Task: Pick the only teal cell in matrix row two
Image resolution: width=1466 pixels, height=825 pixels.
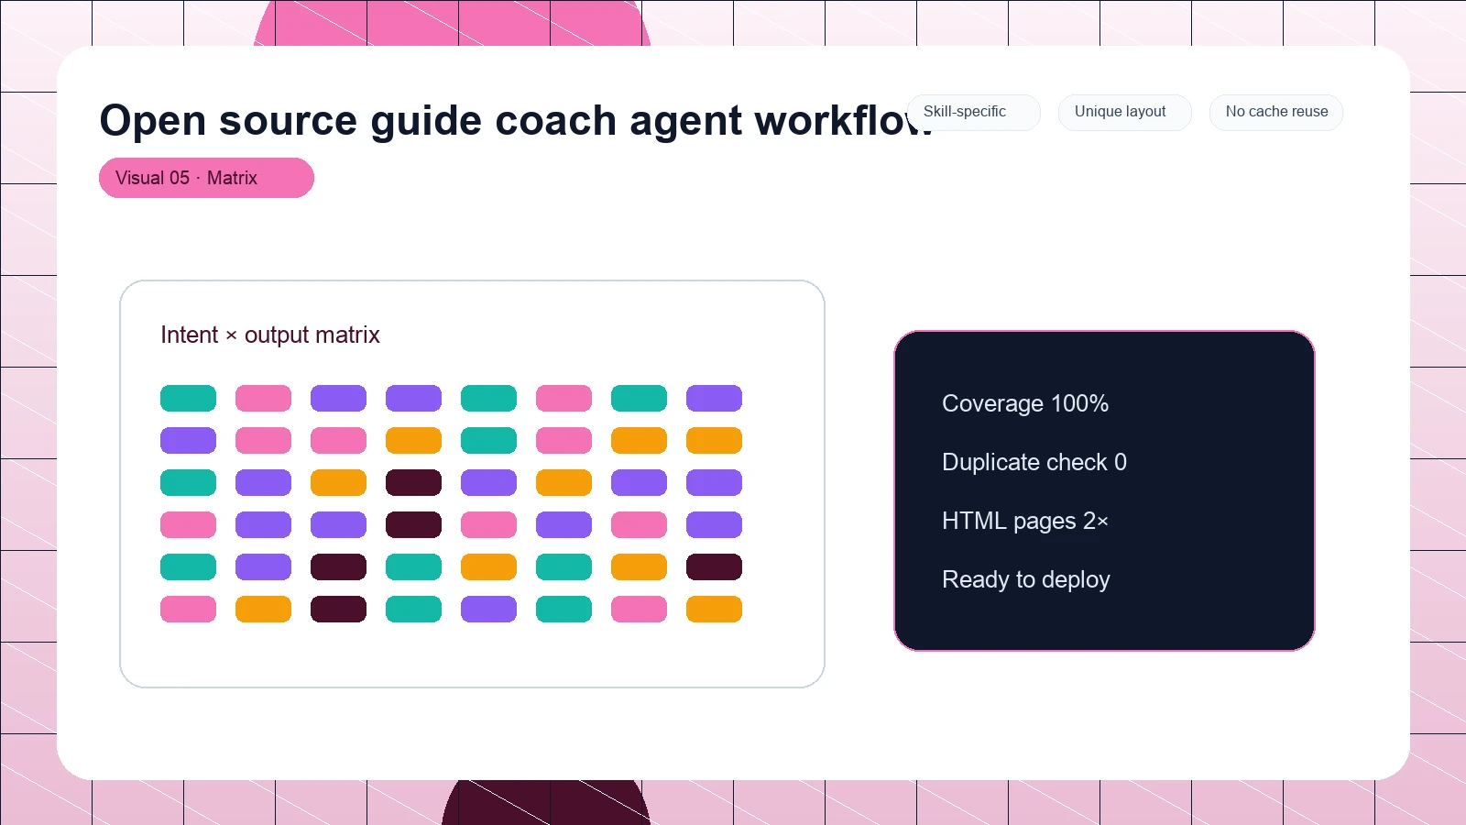Action: coord(488,441)
